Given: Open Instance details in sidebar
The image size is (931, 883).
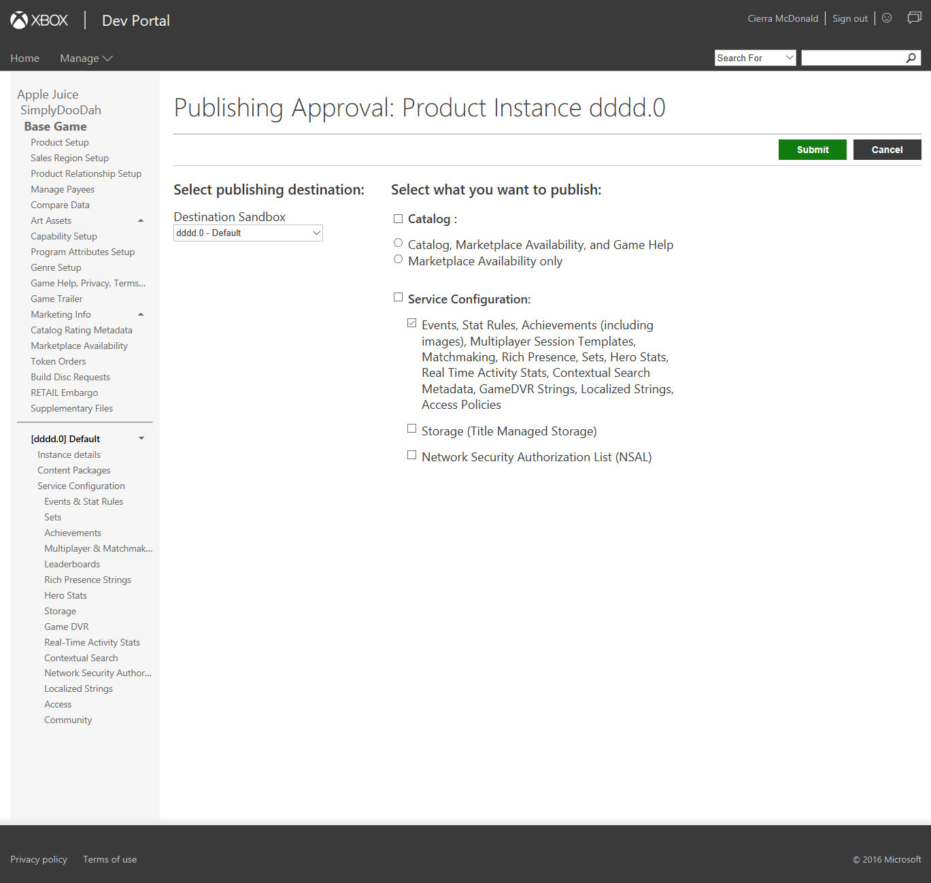Looking at the screenshot, I should 69,454.
